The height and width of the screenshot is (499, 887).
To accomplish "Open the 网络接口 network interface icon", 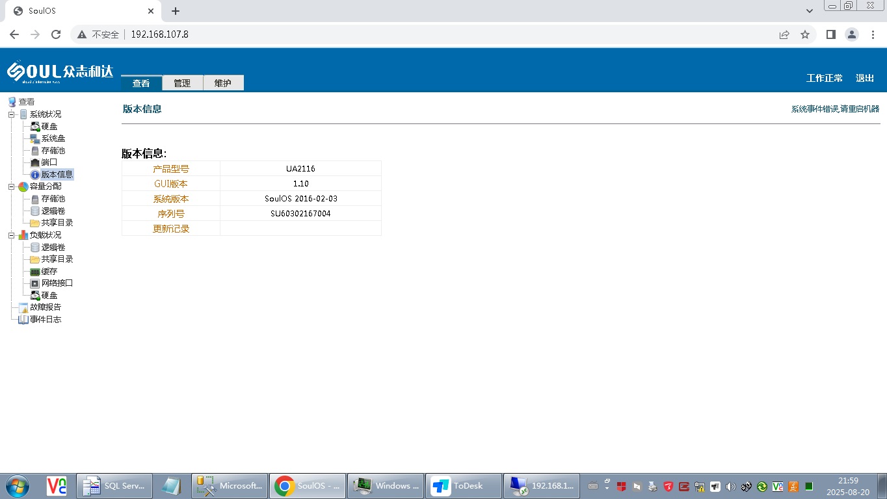I will point(35,283).
